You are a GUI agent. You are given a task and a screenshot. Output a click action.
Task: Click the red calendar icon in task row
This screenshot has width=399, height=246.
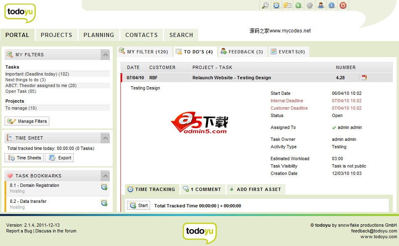[364, 77]
